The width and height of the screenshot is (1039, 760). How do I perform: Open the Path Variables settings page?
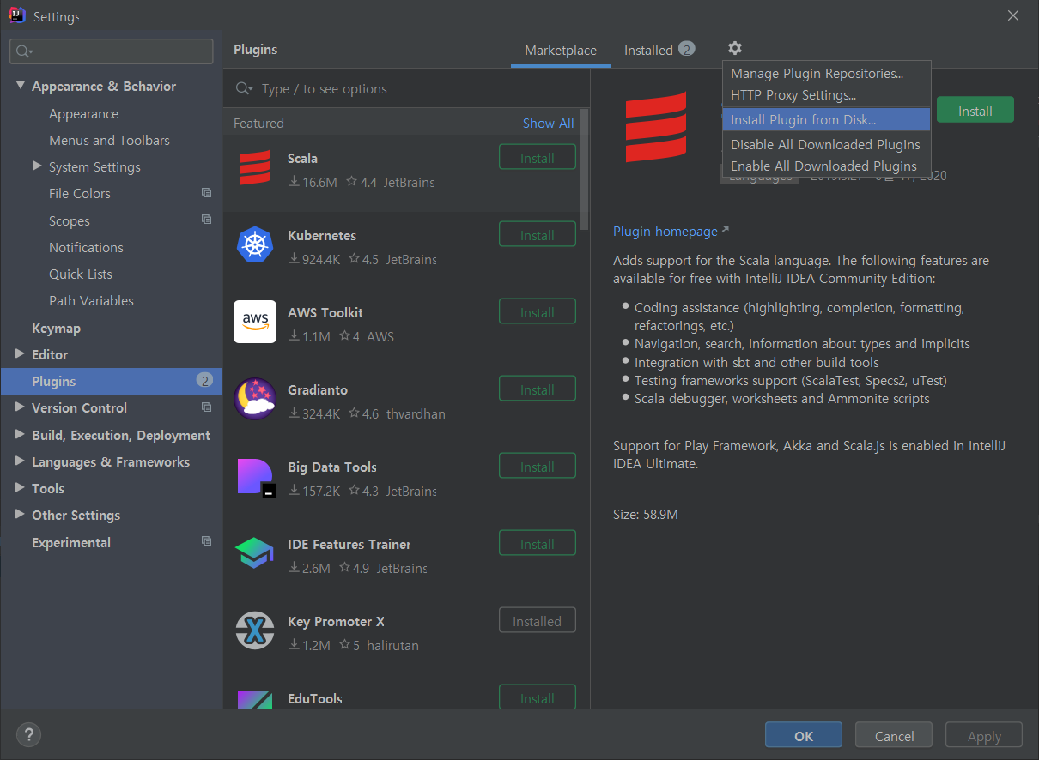[x=91, y=300]
